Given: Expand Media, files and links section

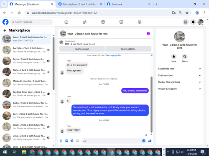Looking at the screenshot, I should tap(179, 82).
